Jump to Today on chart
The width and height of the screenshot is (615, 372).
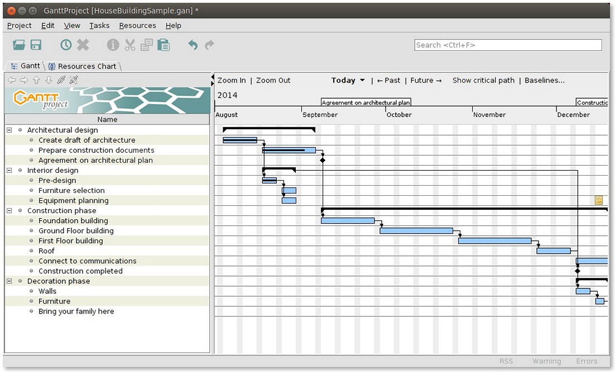(x=343, y=80)
